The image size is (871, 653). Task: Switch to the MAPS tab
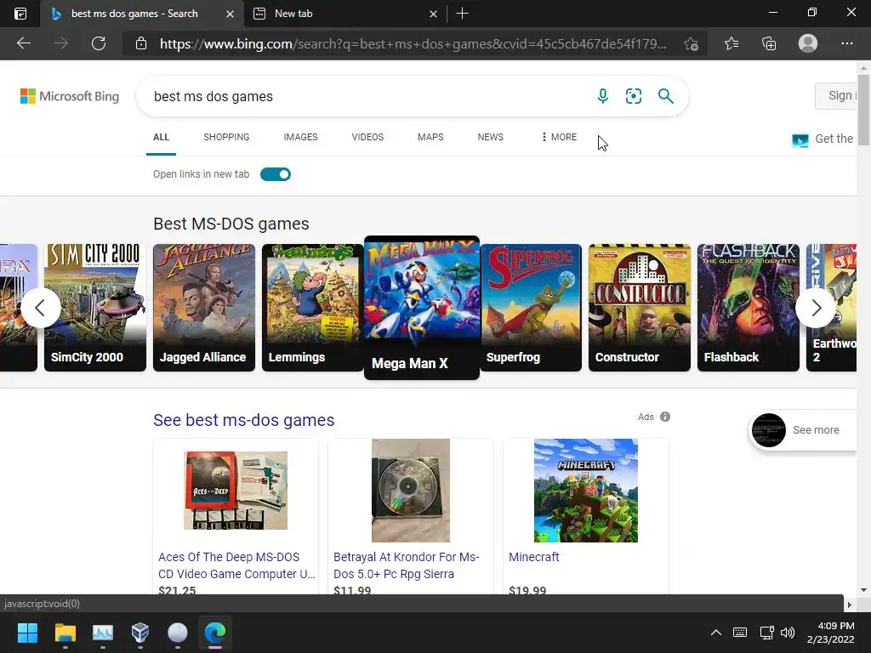point(430,137)
